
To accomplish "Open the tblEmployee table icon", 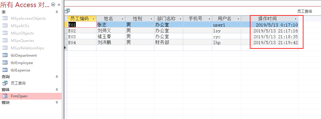I will click(x=5, y=63).
